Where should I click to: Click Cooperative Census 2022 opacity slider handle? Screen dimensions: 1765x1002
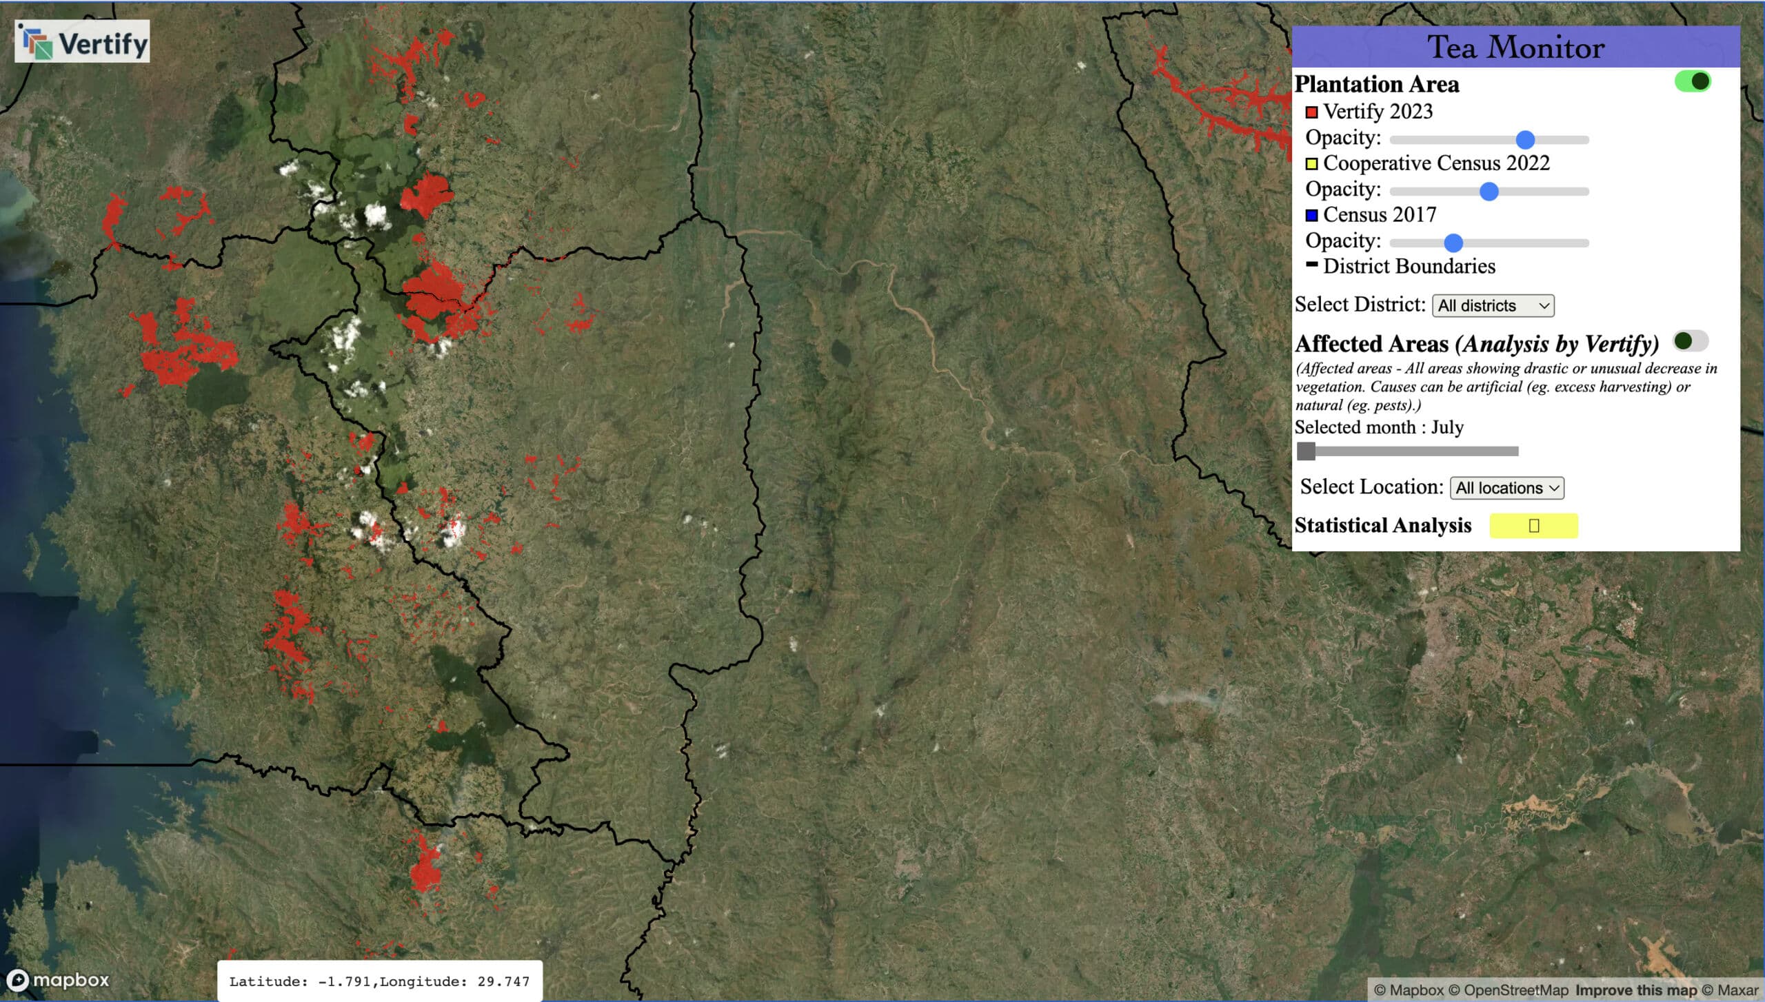pos(1489,192)
